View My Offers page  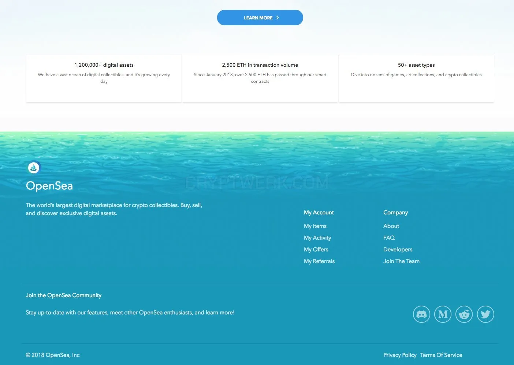316,250
